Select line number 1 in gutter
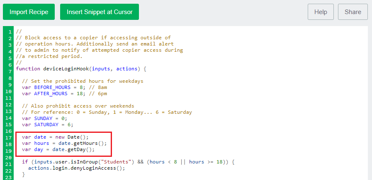Image resolution: width=372 pixels, height=180 pixels. (10, 32)
